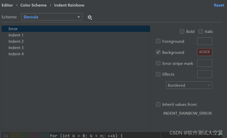Enable the Error stripe mark checkbox
The height and width of the screenshot is (138, 227).
[158, 63]
